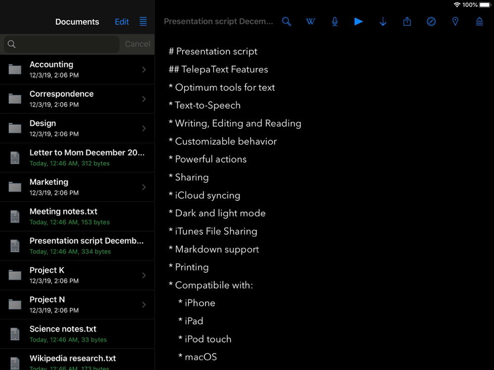Tap the Wi-Fi status icon
Image resolution: width=494 pixels, height=370 pixels.
(x=457, y=5)
